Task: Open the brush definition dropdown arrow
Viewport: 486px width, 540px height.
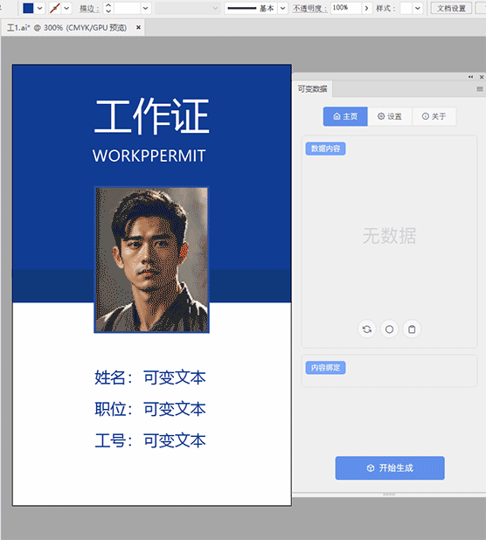Action: 283,8
